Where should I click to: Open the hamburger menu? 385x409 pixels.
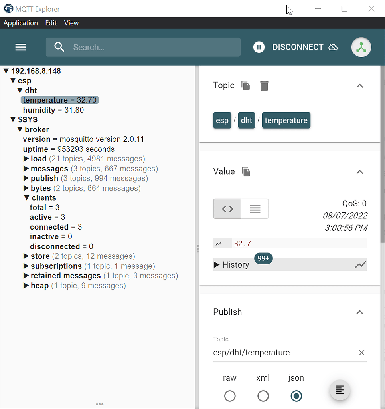pos(20,47)
